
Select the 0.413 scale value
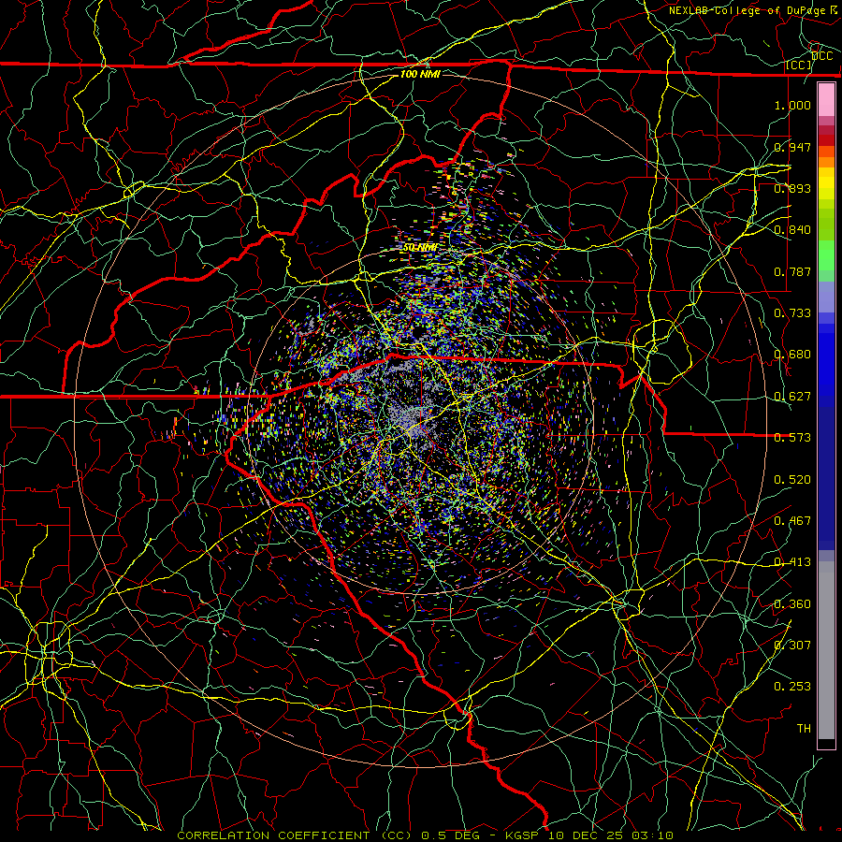coord(792,562)
